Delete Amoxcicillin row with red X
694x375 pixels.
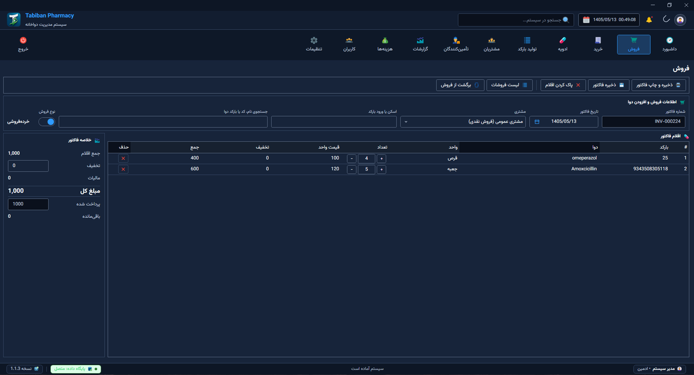[x=123, y=169]
